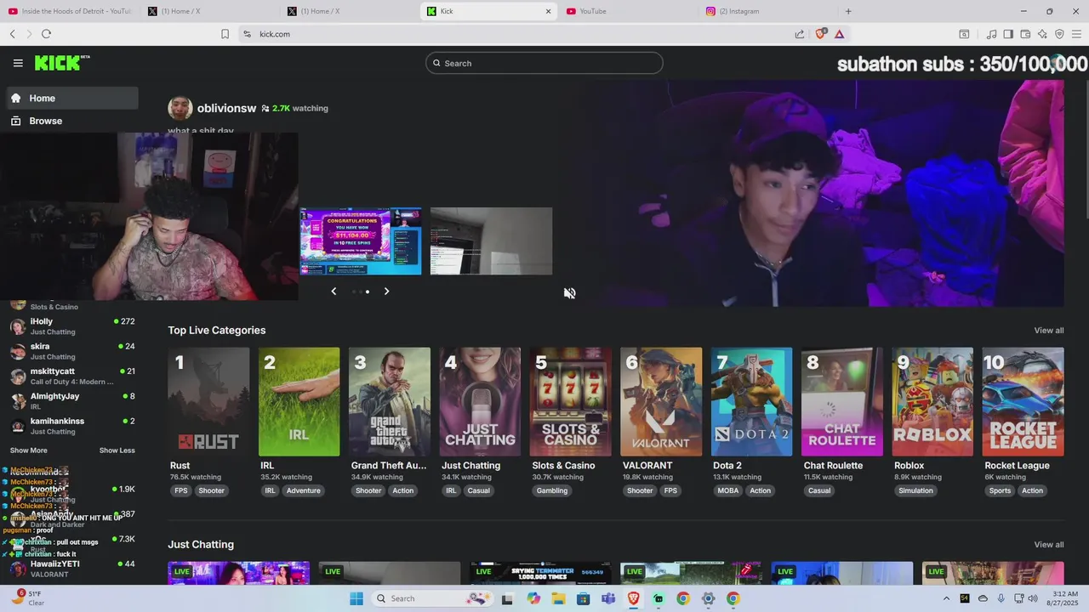The height and width of the screenshot is (612, 1089).
Task: Click the Adventure tag under IRL
Action: tap(304, 490)
